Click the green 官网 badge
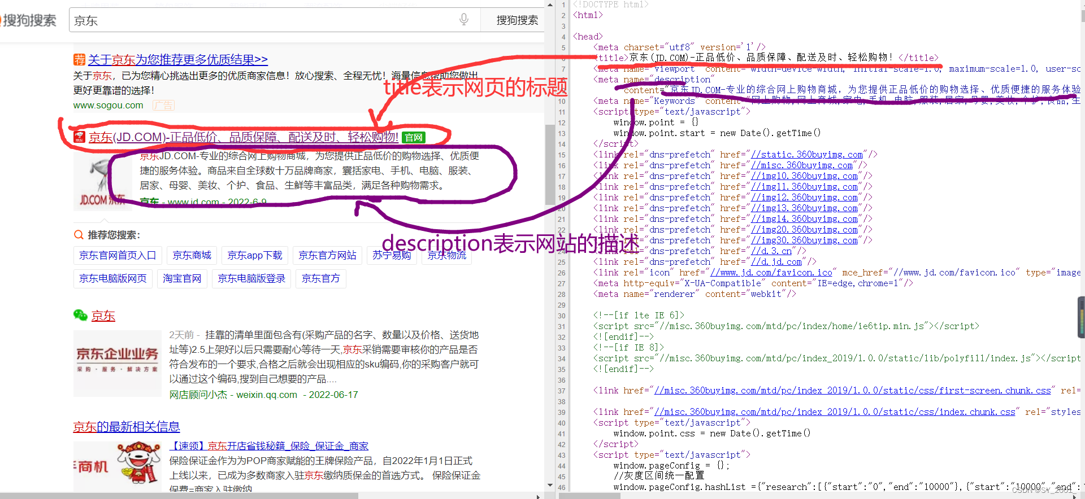Image resolution: width=1085 pixels, height=499 pixels. (x=413, y=137)
